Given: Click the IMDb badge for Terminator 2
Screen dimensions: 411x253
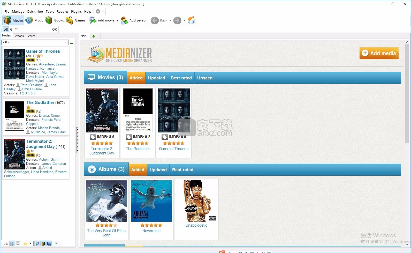Looking at the screenshot, I should coord(31,155).
